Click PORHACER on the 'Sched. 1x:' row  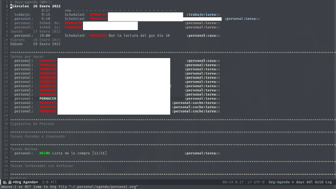[x=73, y=27]
